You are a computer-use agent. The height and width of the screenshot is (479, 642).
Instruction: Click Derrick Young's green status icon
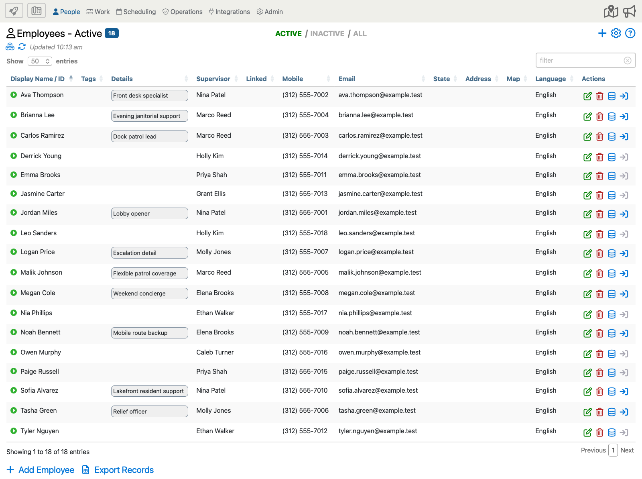(14, 156)
